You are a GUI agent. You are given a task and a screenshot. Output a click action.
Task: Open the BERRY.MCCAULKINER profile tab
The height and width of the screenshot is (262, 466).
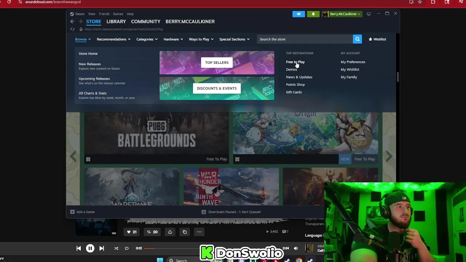(x=190, y=21)
